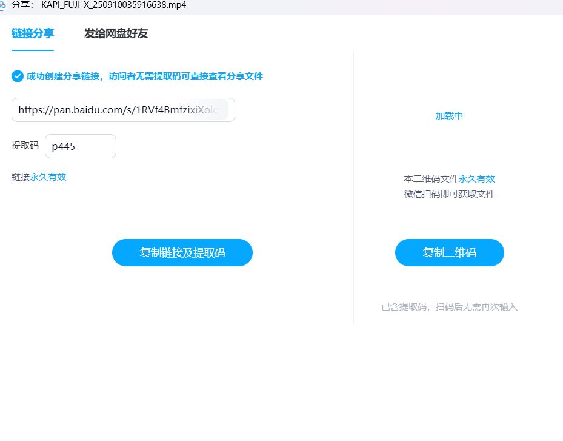Click 永久有效 link after 本二维码文件
Viewport: 563px width, 441px height.
click(476, 179)
